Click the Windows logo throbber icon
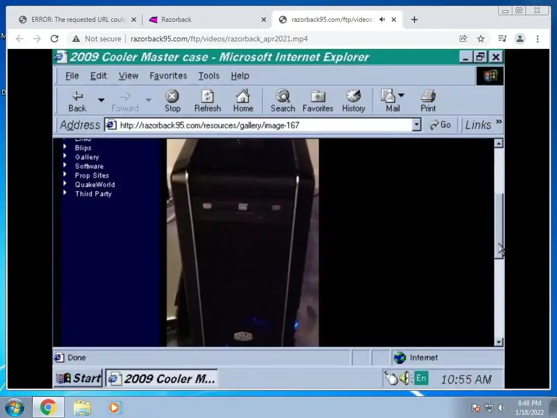 coord(490,76)
